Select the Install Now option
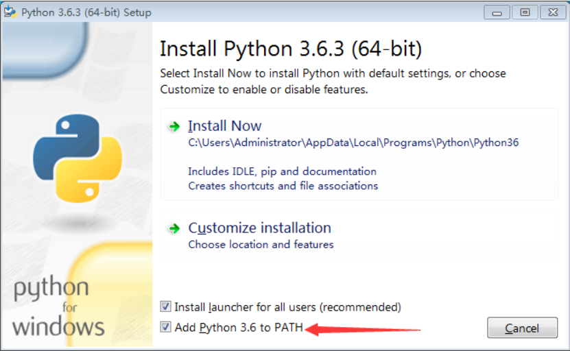The height and width of the screenshot is (351, 570). coord(225,126)
